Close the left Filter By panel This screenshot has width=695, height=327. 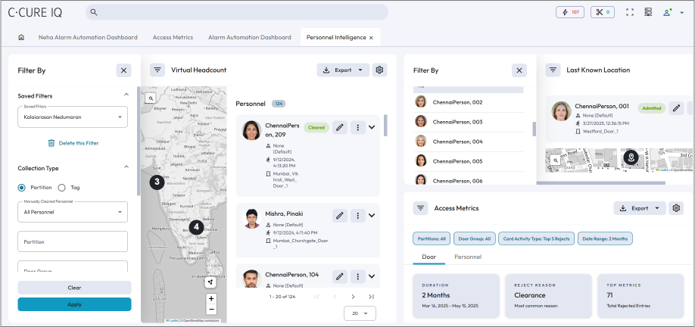point(124,70)
